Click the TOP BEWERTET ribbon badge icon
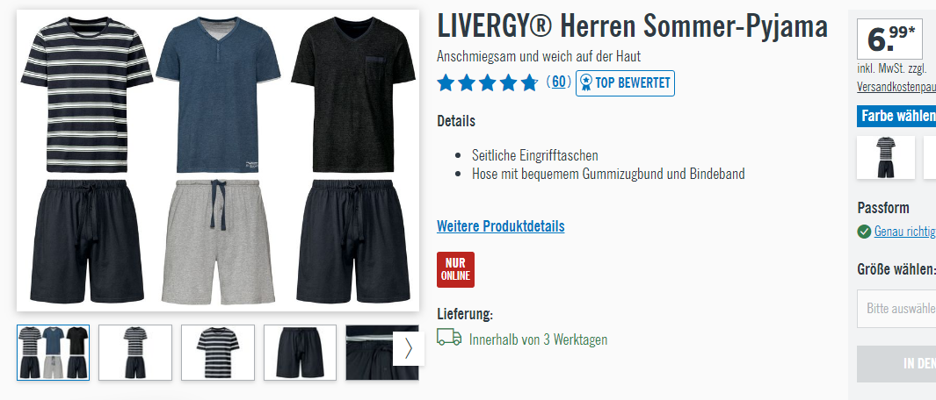This screenshot has height=400, width=936. point(586,82)
